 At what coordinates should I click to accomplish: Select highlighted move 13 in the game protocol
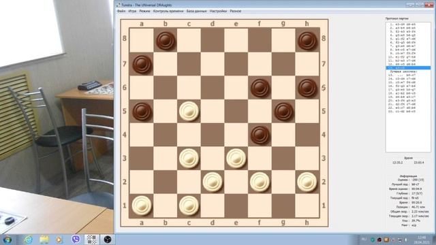coord(408,68)
